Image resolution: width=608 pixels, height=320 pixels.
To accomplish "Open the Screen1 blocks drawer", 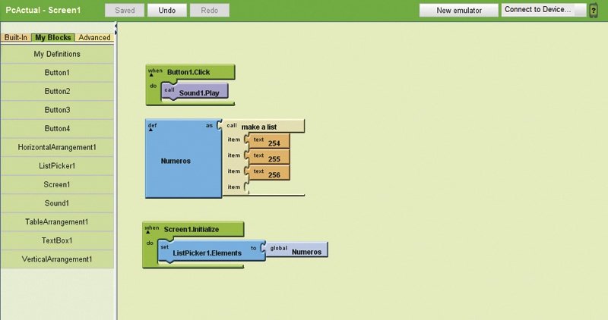I will click(x=57, y=184).
